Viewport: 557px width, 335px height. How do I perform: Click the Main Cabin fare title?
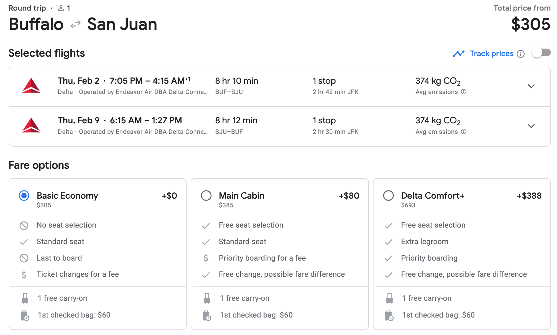[241, 196]
